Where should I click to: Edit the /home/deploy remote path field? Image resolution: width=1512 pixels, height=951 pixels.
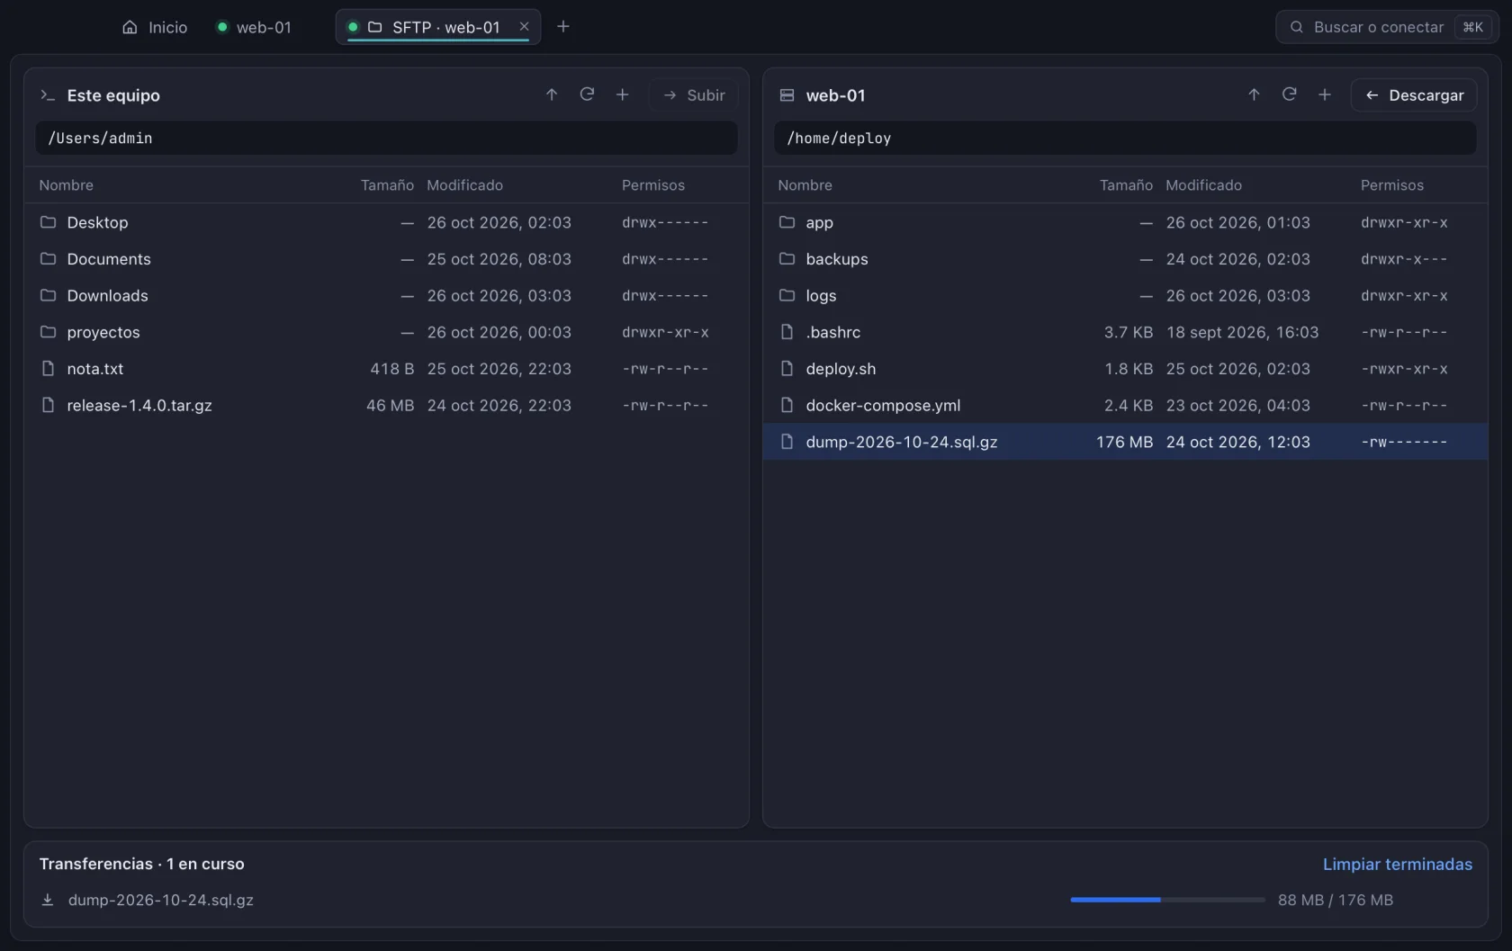[1125, 138]
